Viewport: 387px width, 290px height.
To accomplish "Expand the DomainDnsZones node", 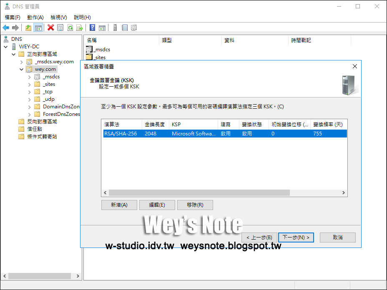I will tap(29, 107).
